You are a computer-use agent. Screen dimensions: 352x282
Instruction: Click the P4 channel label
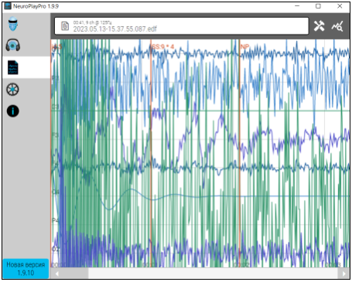click(56, 220)
